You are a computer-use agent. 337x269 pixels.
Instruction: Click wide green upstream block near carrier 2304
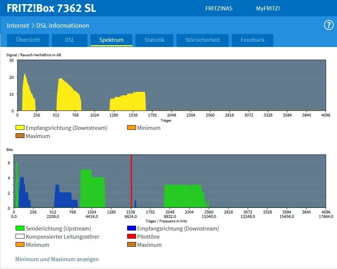click(184, 196)
